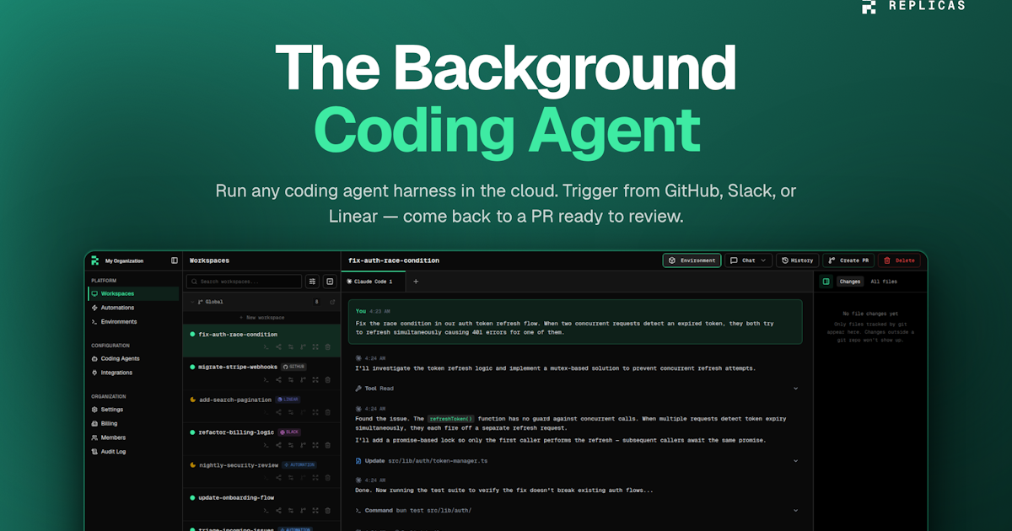Toggle the changes side panel icon

coord(826,282)
